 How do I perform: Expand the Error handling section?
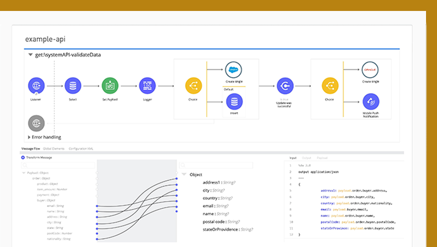29,137
